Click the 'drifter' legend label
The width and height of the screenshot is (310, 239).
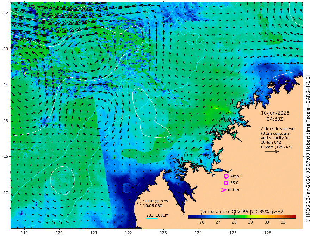click(x=234, y=190)
